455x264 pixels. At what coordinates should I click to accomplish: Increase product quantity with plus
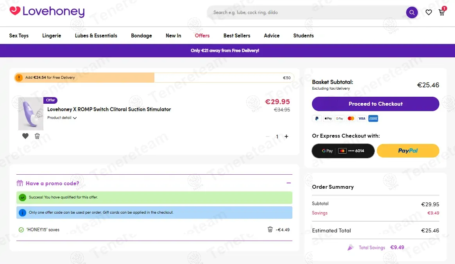pyautogui.click(x=287, y=136)
